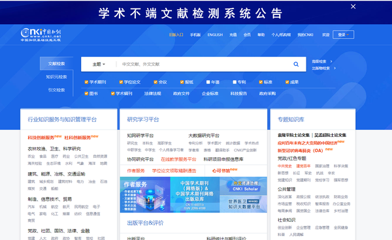The image size is (392, 240).
Task: Open the 主题 search field dropdown
Action: (99, 64)
